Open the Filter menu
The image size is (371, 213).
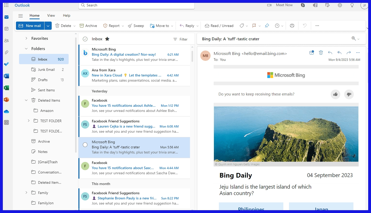pyautogui.click(x=180, y=39)
